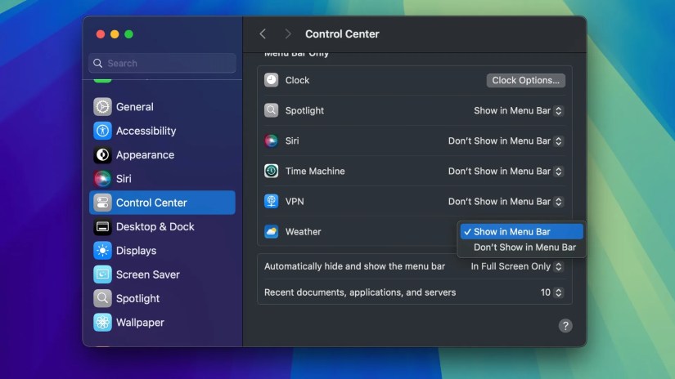Select Don't Show in Menu Bar option
675x379 pixels.
click(521, 247)
